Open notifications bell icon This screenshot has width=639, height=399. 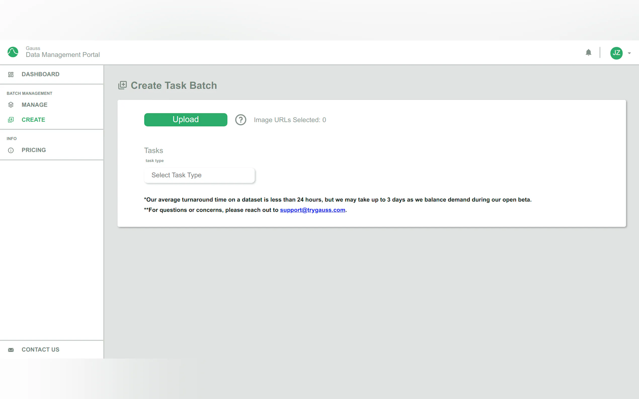click(588, 53)
